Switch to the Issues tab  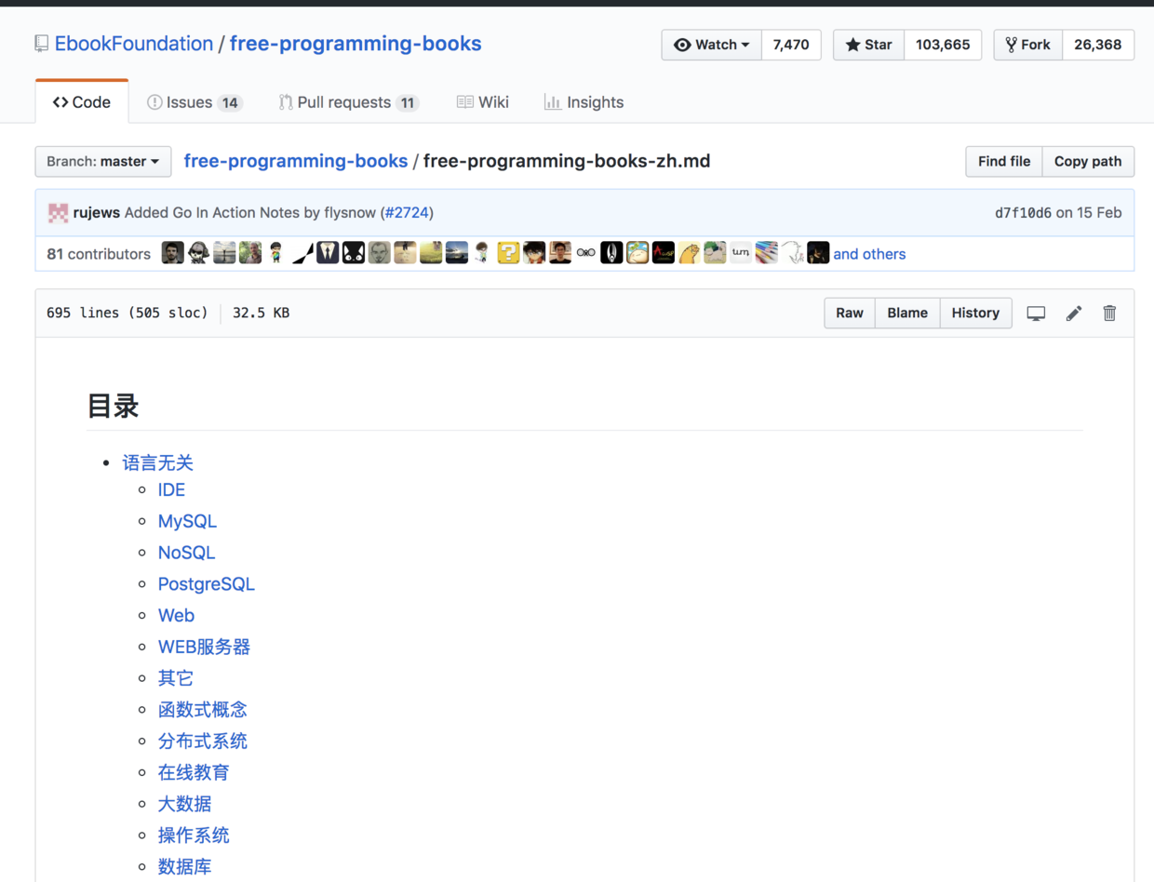click(194, 102)
